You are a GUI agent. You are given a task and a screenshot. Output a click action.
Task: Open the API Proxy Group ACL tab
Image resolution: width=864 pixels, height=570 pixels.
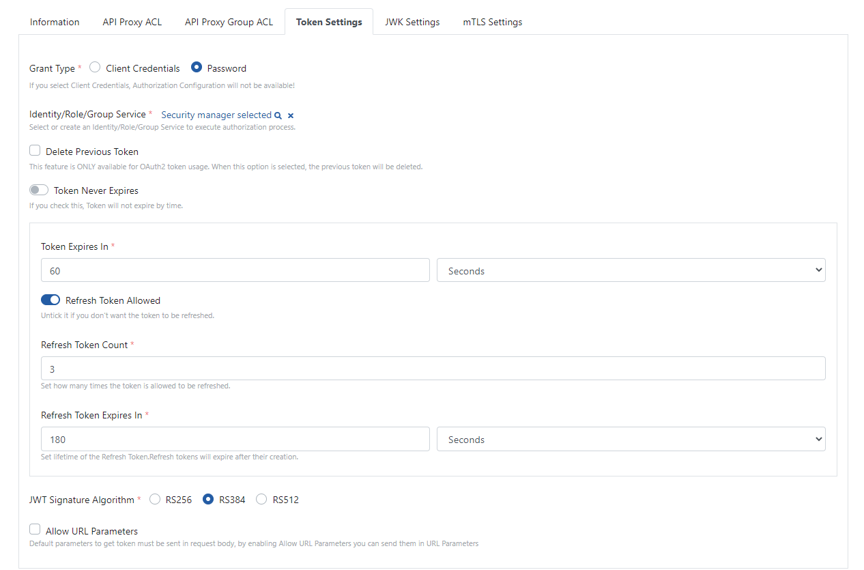click(229, 22)
